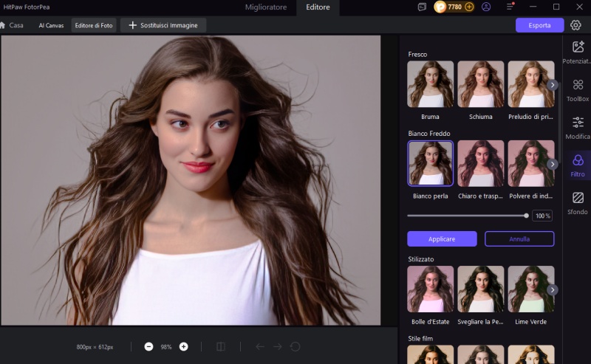This screenshot has width=591, height=364.
Task: Switch to the AI Canvas tab
Action: pos(51,25)
